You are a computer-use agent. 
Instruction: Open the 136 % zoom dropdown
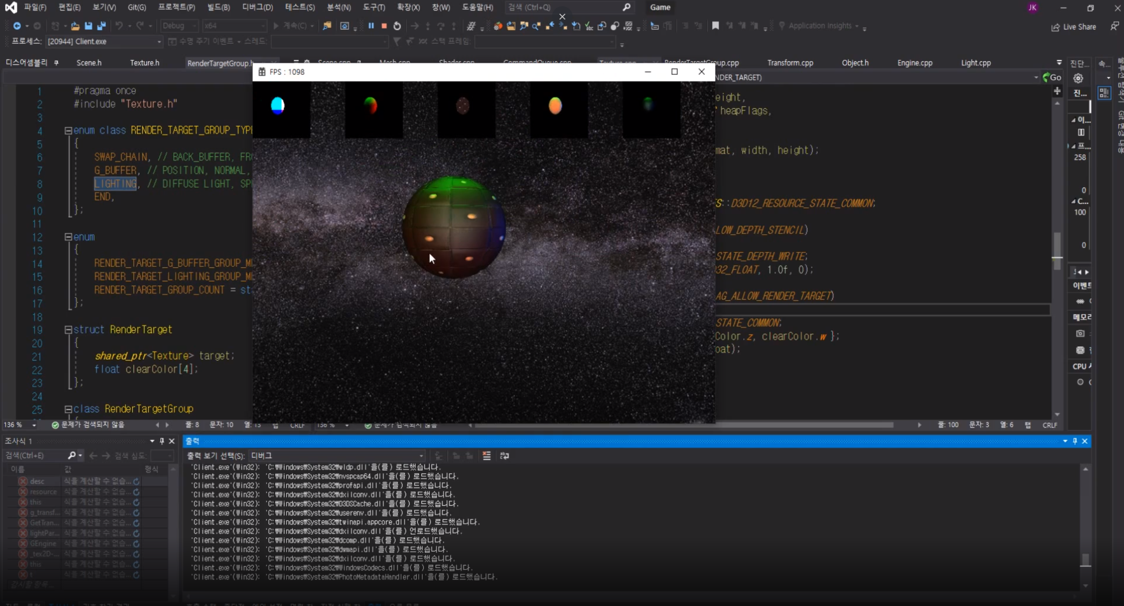click(x=20, y=425)
